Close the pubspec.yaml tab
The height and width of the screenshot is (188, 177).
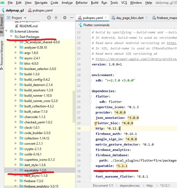click(x=106, y=18)
